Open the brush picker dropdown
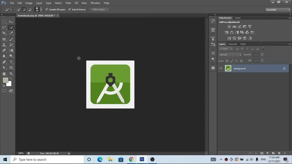Screen dimensions: 292x164 coord(41,10)
